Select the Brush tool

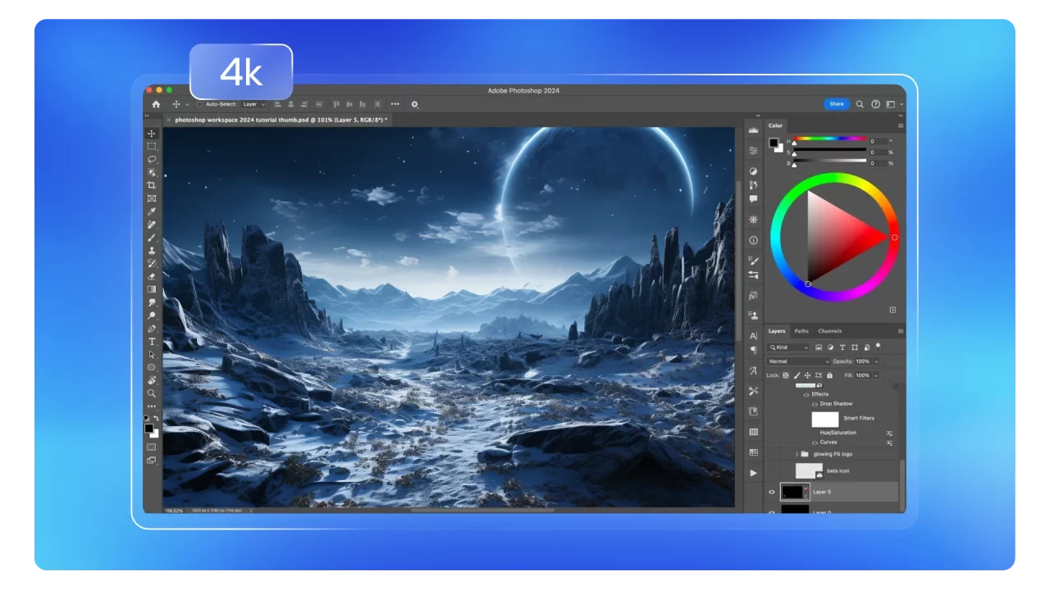pyautogui.click(x=152, y=238)
